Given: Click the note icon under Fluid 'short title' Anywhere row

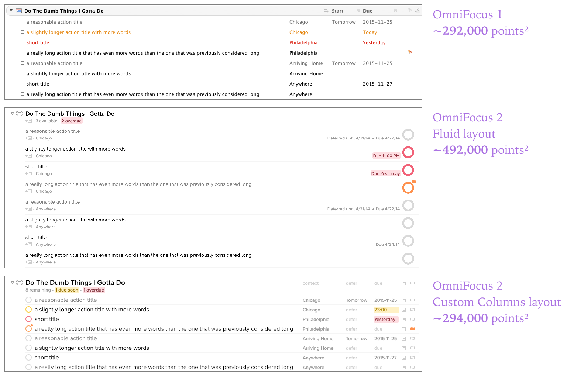Looking at the screenshot, I should coord(29,244).
